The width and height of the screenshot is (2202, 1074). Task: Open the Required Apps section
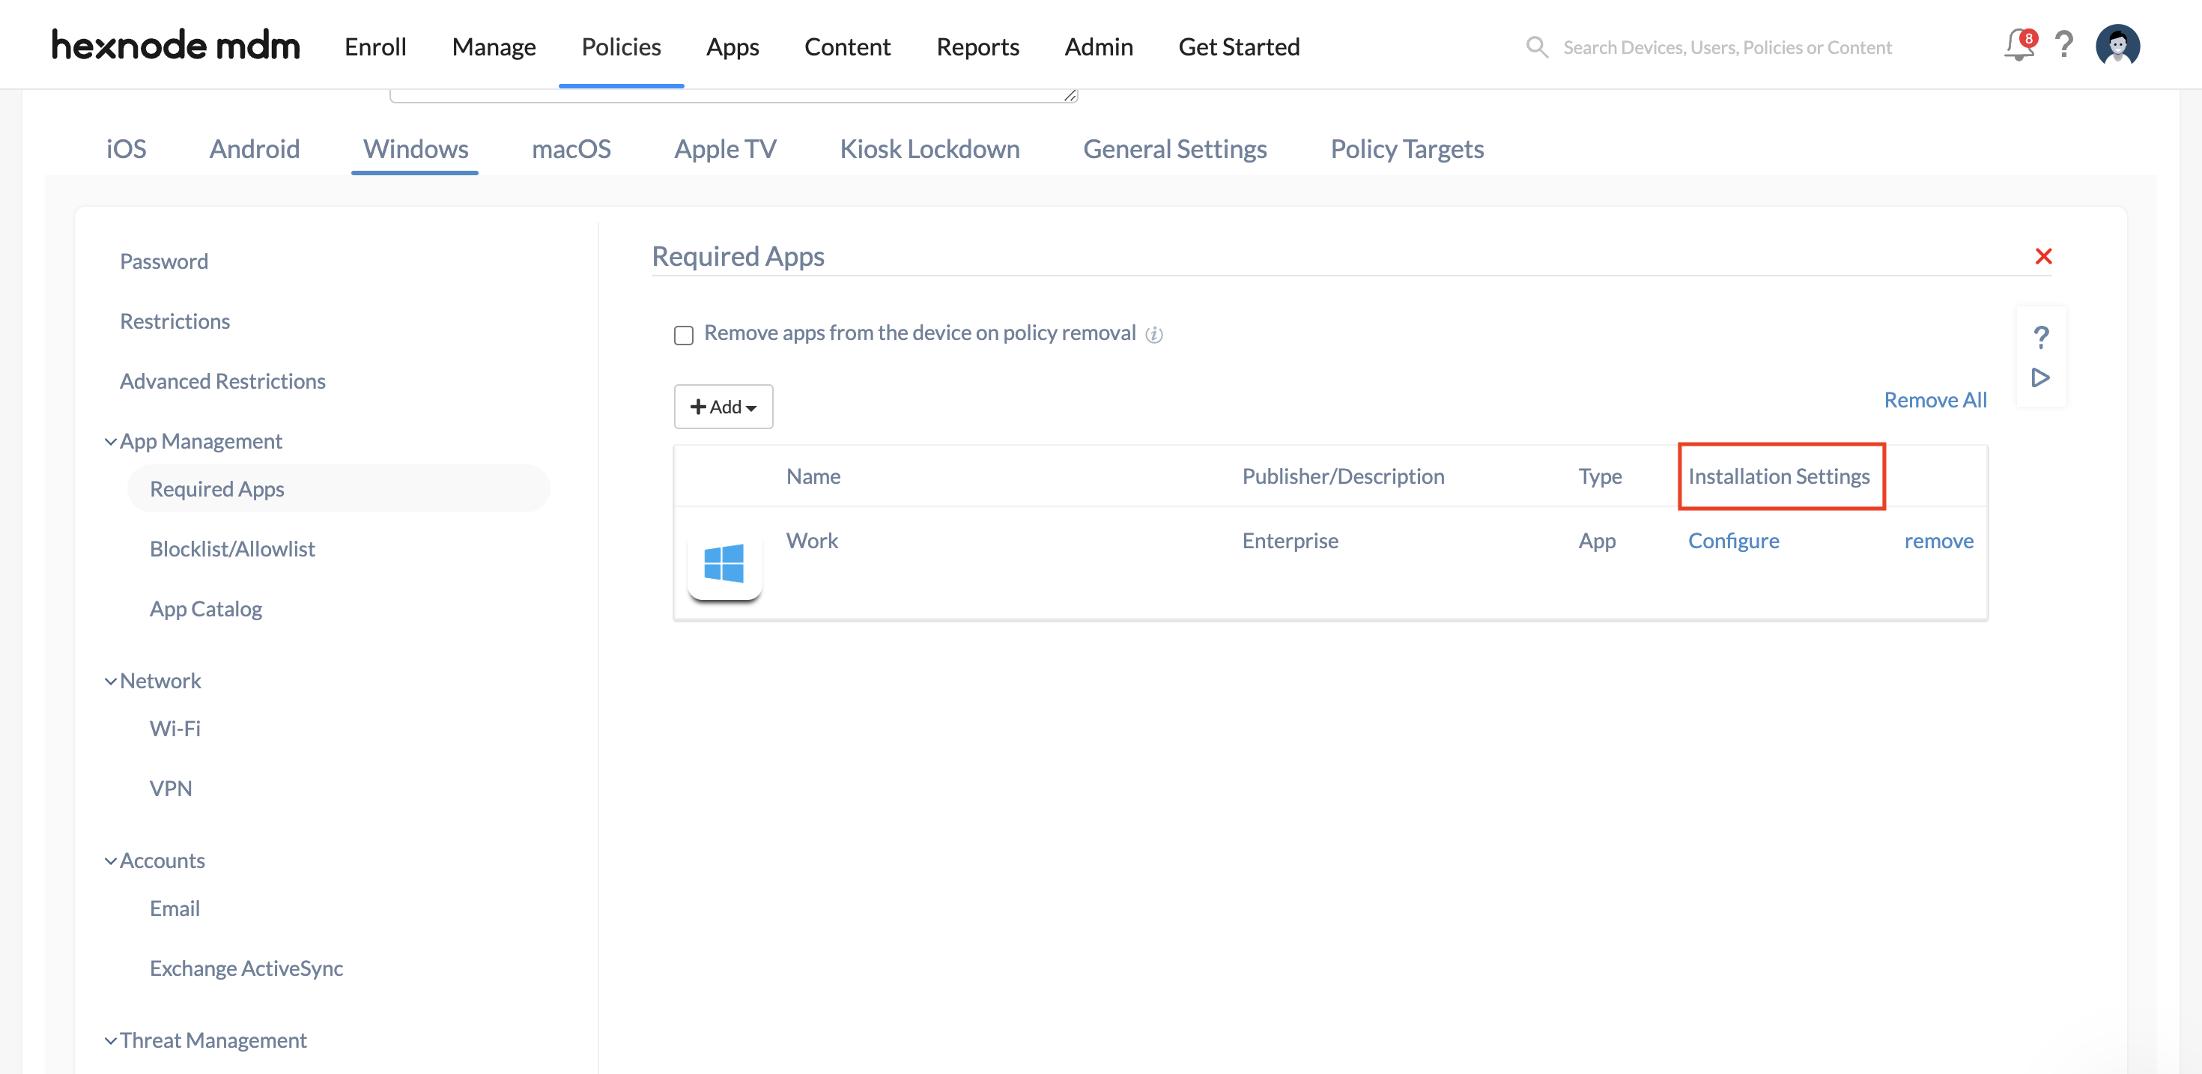click(x=216, y=487)
